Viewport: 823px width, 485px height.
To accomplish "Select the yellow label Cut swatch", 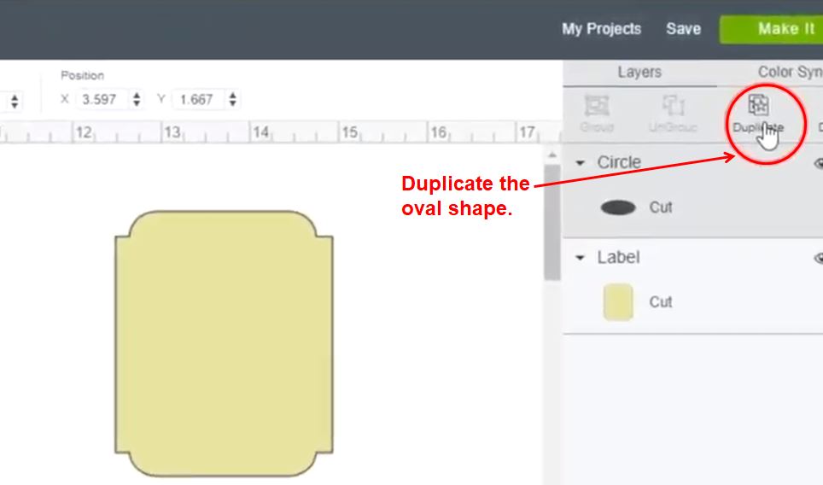I will click(x=618, y=301).
